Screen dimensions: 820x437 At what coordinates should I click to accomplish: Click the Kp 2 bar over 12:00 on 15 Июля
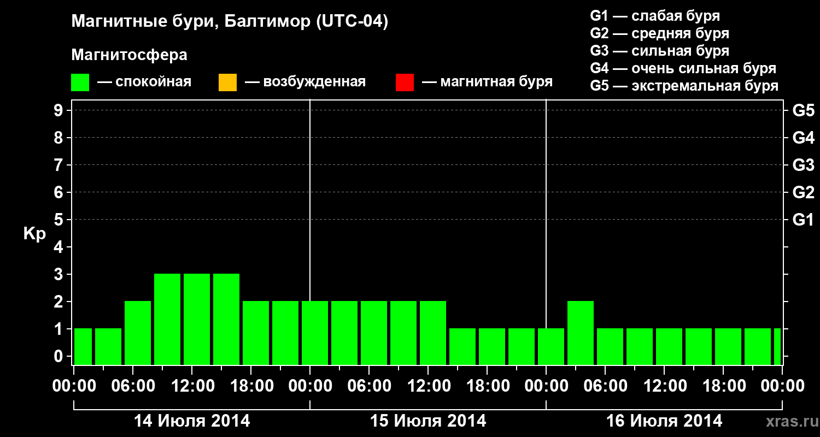point(433,333)
